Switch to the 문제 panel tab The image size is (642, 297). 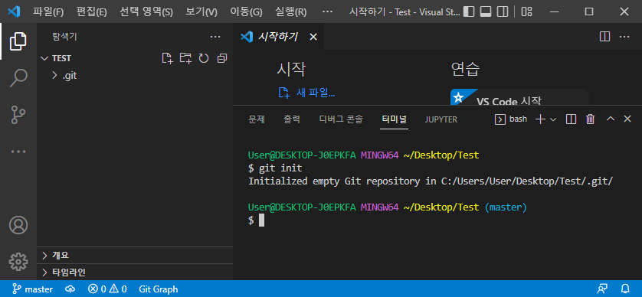257,119
